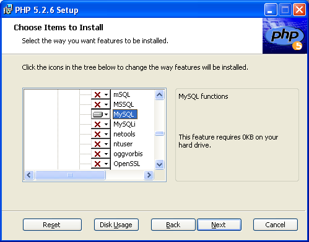Click the vertical scrollbar thumb
Image resolution: width=309 pixels, height=242 pixels.
coord(160,133)
